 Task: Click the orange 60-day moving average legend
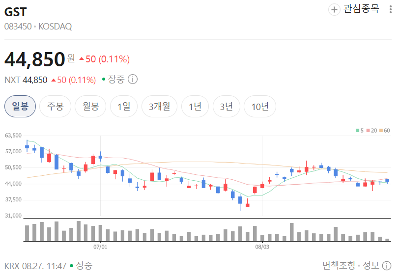(x=384, y=131)
